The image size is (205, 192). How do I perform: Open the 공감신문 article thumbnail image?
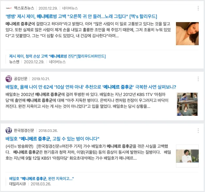coord(187,104)
